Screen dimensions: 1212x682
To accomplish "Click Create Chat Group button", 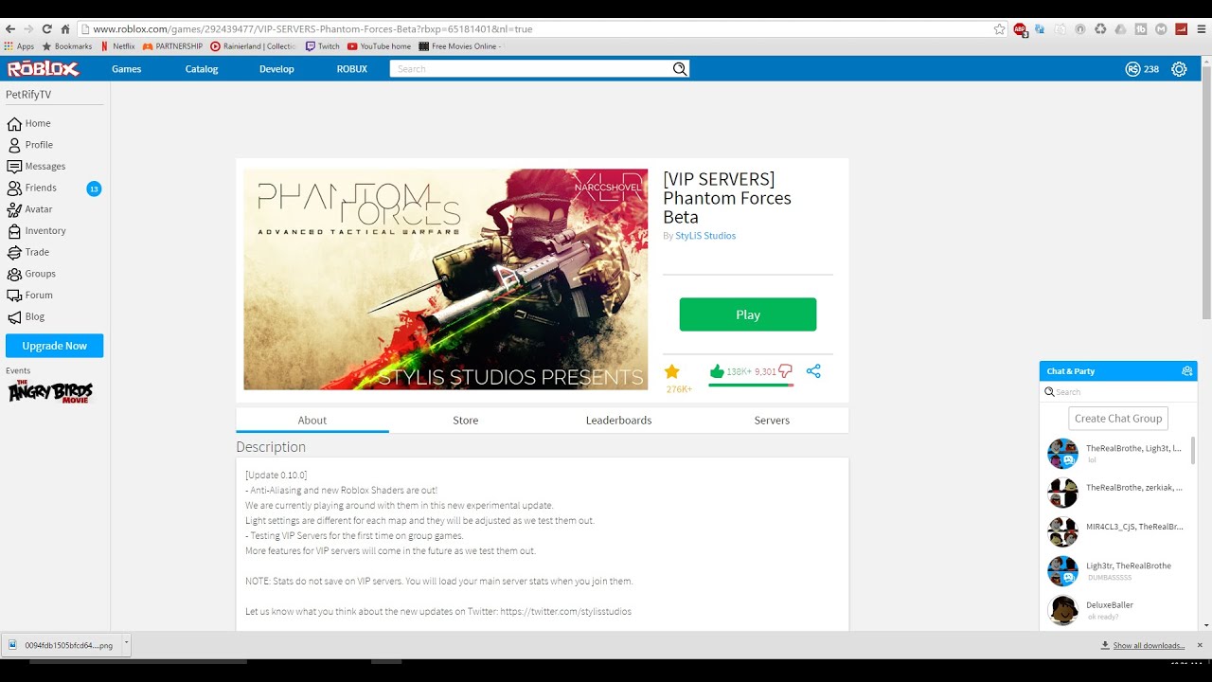I will (x=1118, y=419).
